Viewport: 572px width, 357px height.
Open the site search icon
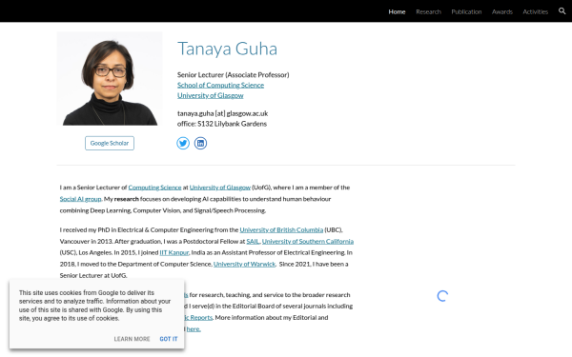(562, 11)
